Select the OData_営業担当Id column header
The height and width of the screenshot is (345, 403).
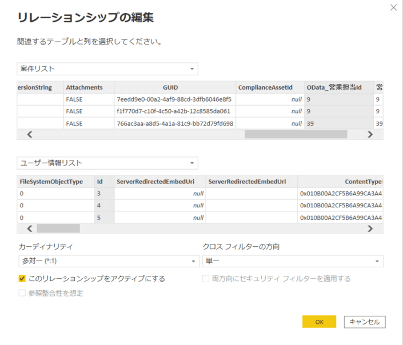pos(339,87)
